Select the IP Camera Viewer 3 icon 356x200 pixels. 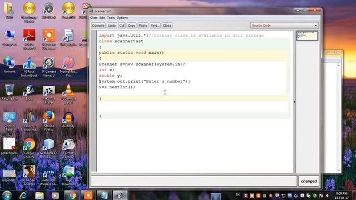tap(49, 67)
